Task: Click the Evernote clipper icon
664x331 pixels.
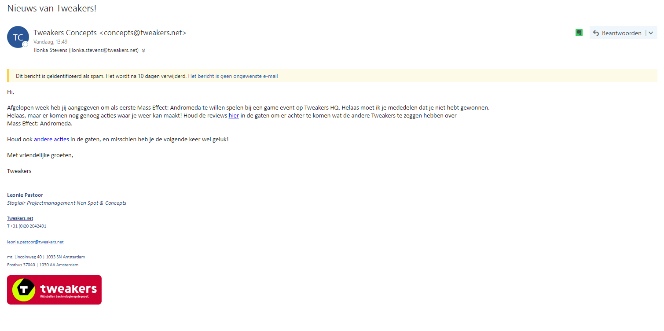Action: click(579, 33)
